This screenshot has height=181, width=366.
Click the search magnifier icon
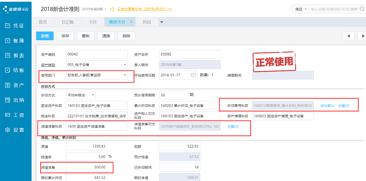(x=362, y=9)
